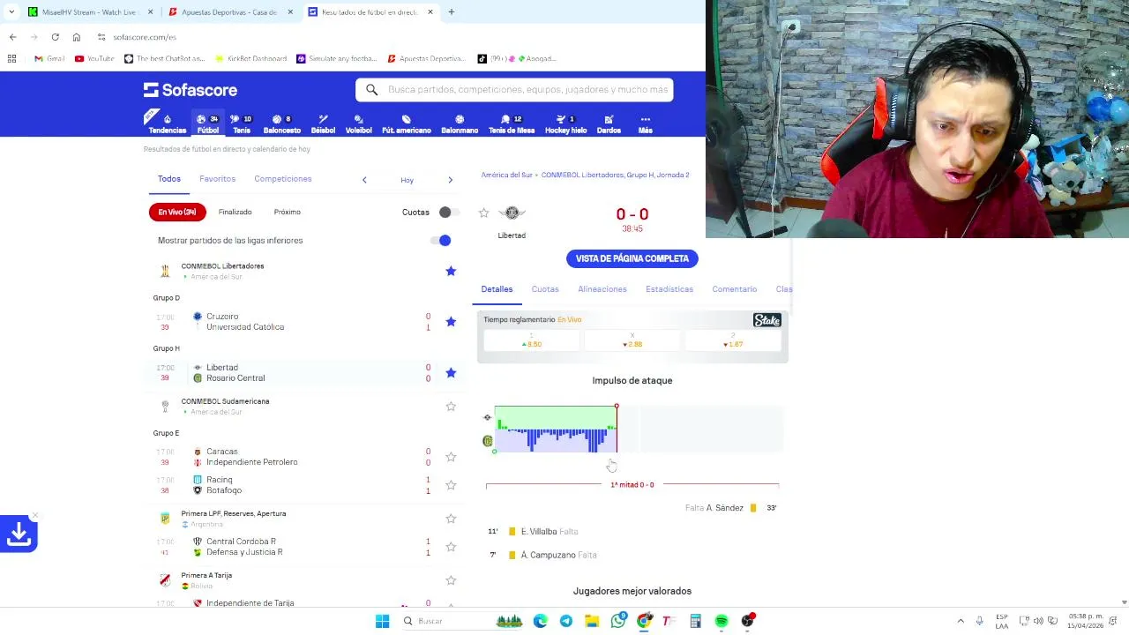This screenshot has height=635, width=1129.
Task: Open the Fút. americano sport icon
Action: [x=406, y=123]
